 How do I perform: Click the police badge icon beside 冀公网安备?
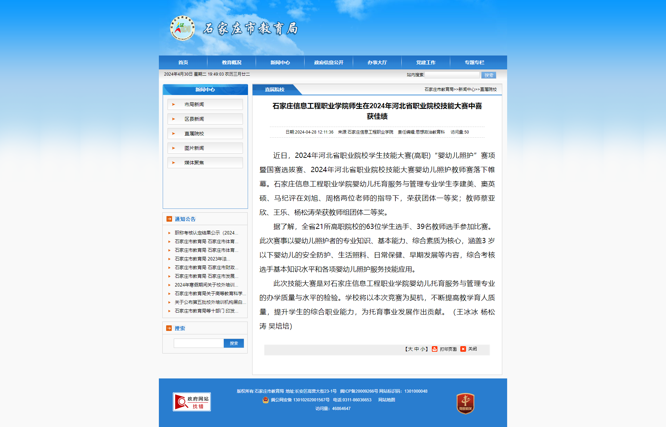(x=266, y=400)
